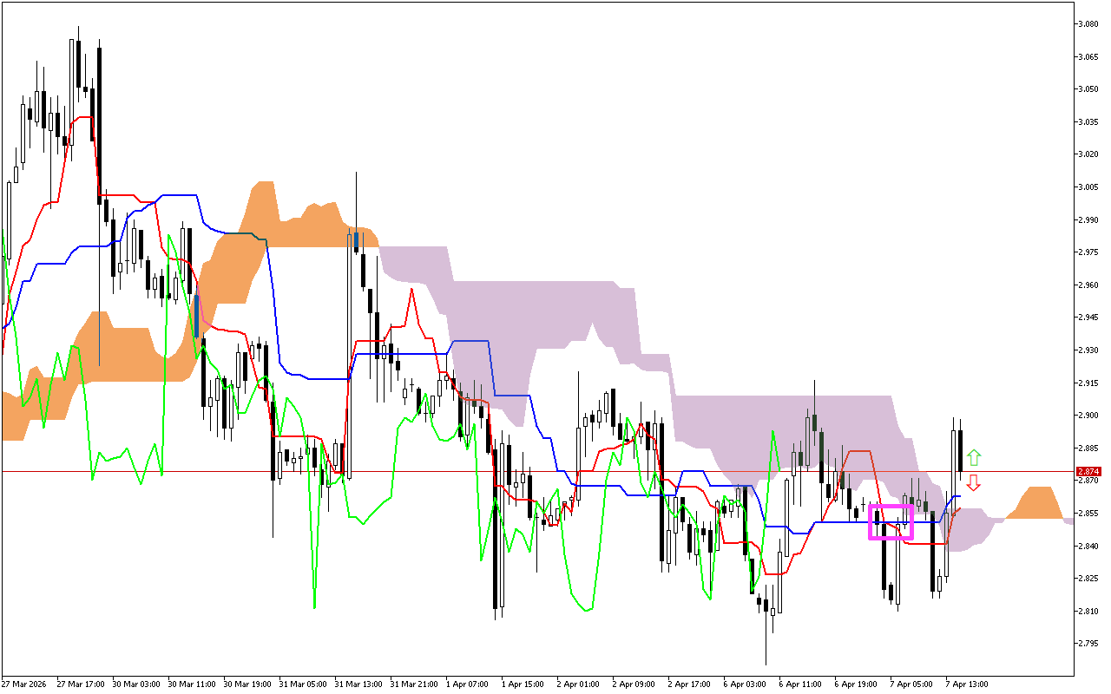Select the 31 Mar 13:00 time label
Screen dimensions: 1111x694
358,684
